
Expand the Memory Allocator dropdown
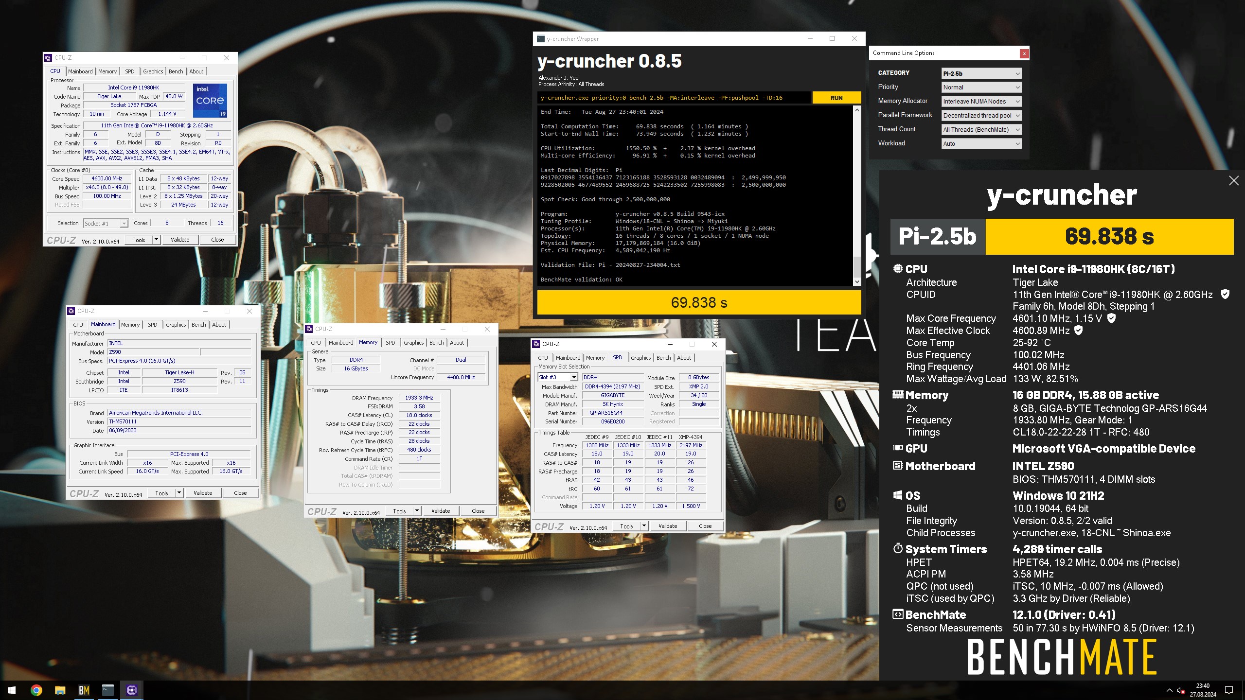tap(981, 102)
